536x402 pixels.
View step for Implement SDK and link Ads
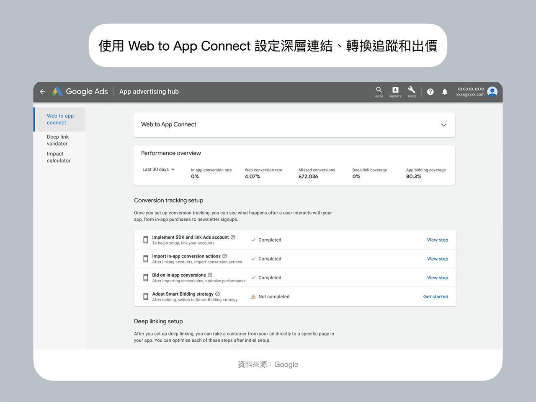tap(438, 240)
